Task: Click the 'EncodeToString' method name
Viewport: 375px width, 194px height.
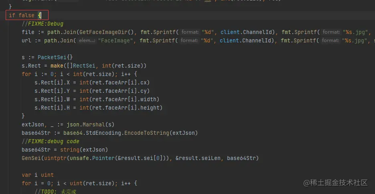Action: 147,133
